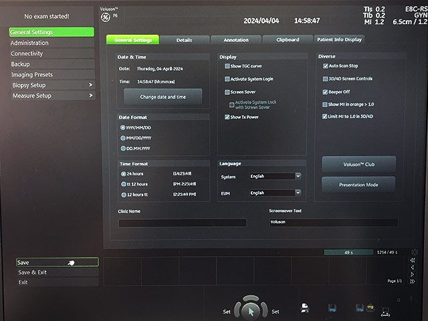Select General Settings in left sidebar
428x321 pixels.
click(x=51, y=32)
